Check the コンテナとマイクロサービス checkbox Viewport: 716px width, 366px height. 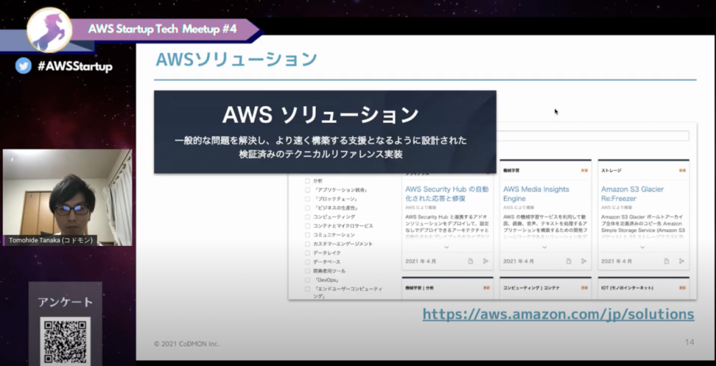(x=308, y=226)
